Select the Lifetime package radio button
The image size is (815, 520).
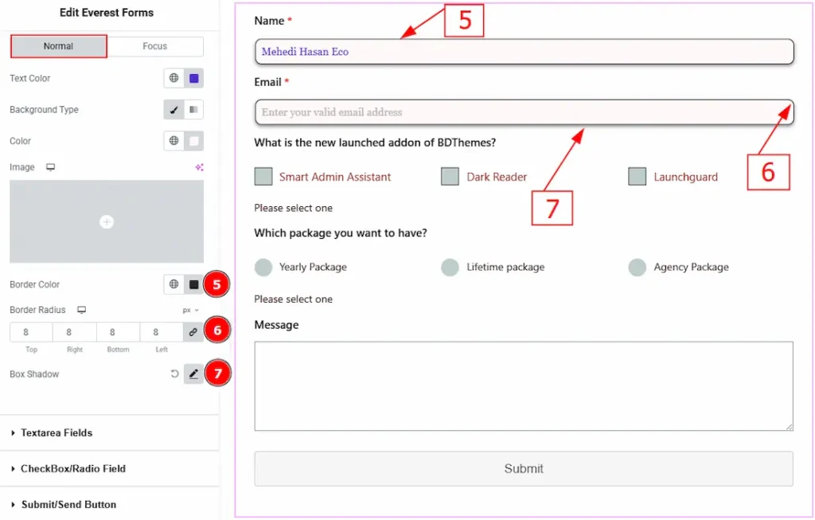[450, 268]
